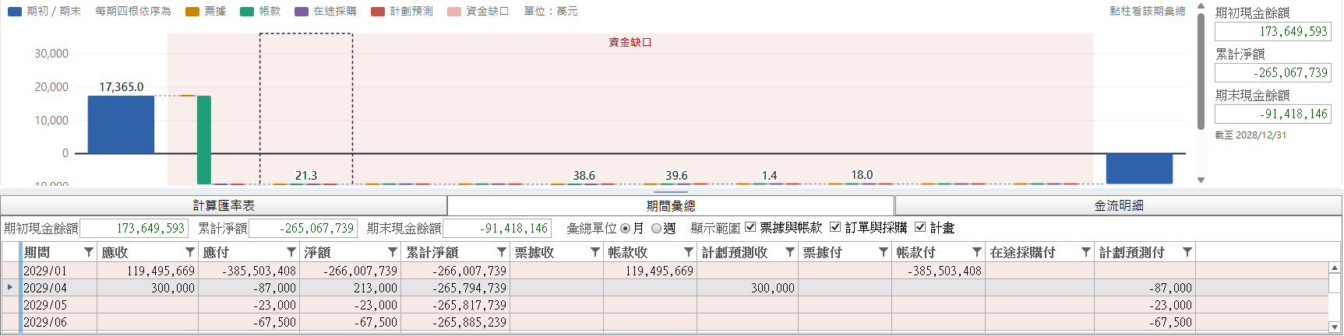Click the 票據 orange legend swatch
1344x336 pixels.
tap(192, 12)
